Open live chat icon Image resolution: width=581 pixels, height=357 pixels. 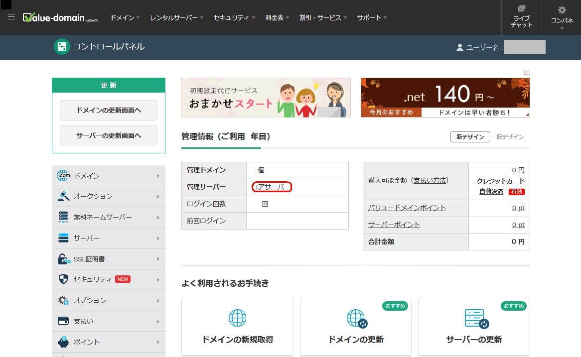coord(522,9)
